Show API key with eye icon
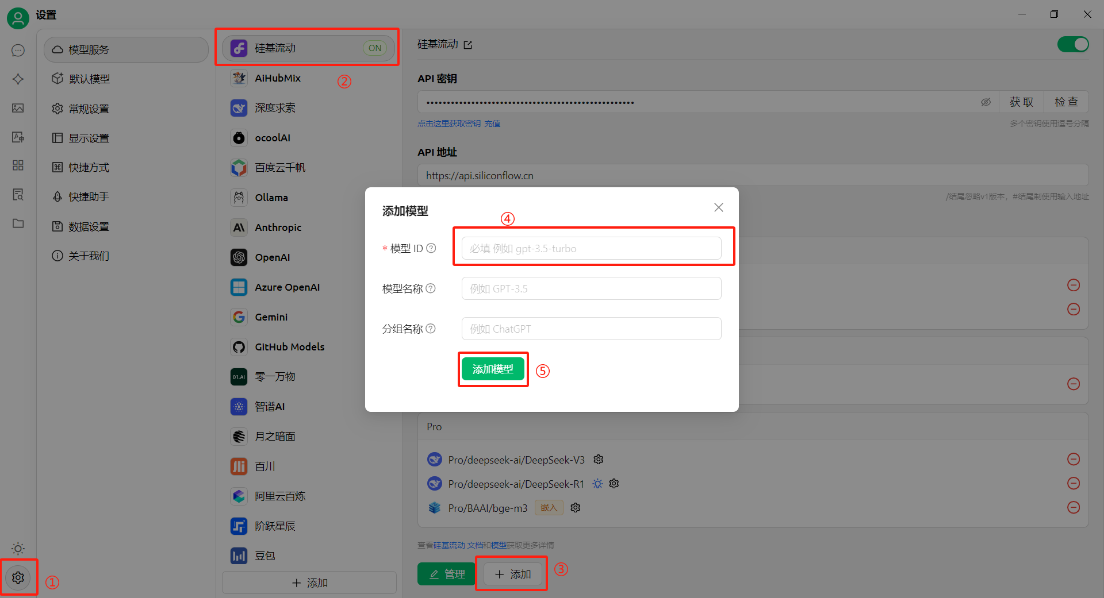 click(986, 102)
